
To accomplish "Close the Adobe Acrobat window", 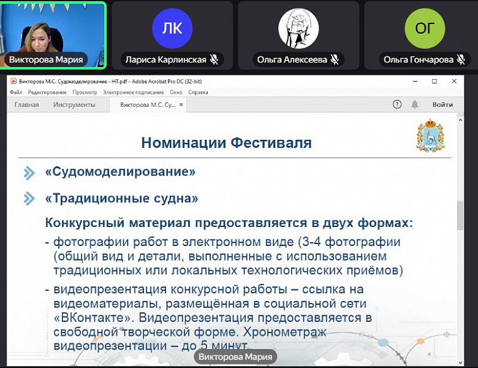I will click(x=454, y=81).
